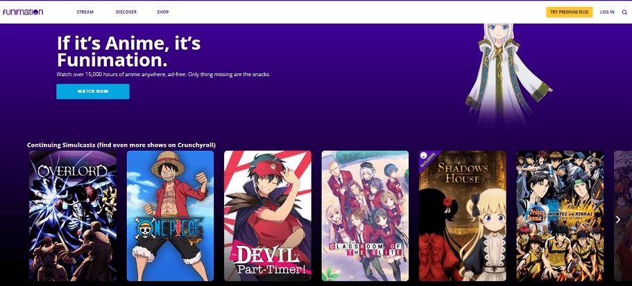Click the Log In link
Image resolution: width=632 pixels, height=286 pixels.
point(607,12)
